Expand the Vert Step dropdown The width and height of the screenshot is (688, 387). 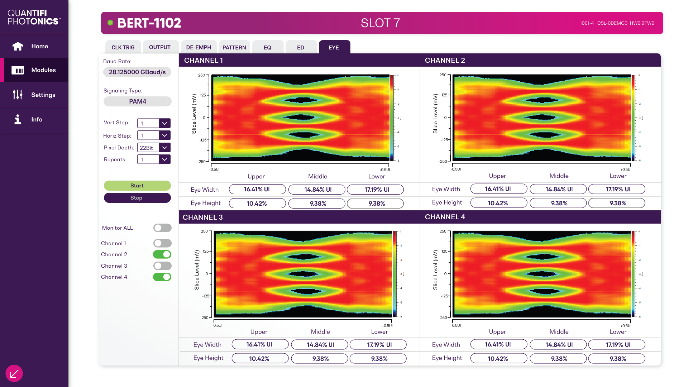(164, 123)
